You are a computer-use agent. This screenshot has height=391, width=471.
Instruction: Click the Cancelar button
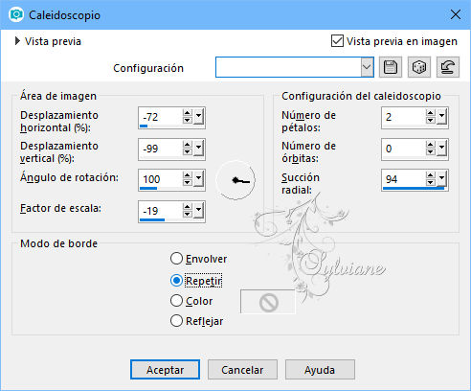[x=242, y=370]
